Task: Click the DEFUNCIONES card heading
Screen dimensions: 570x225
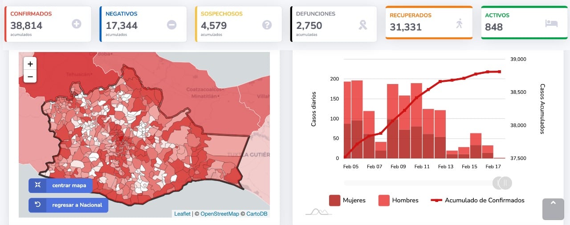Action: pyautogui.click(x=316, y=14)
